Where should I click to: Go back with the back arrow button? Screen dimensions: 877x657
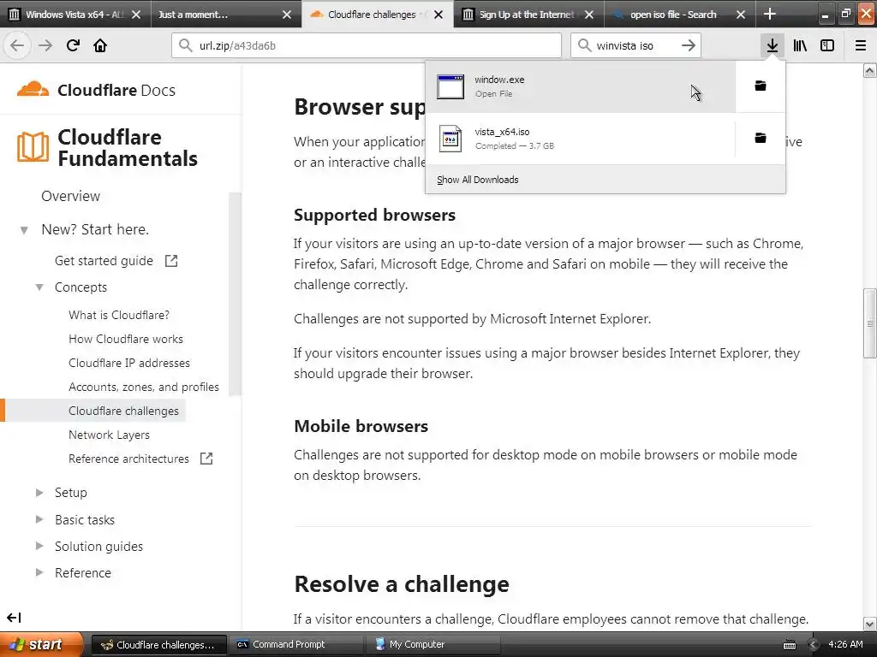pos(17,46)
